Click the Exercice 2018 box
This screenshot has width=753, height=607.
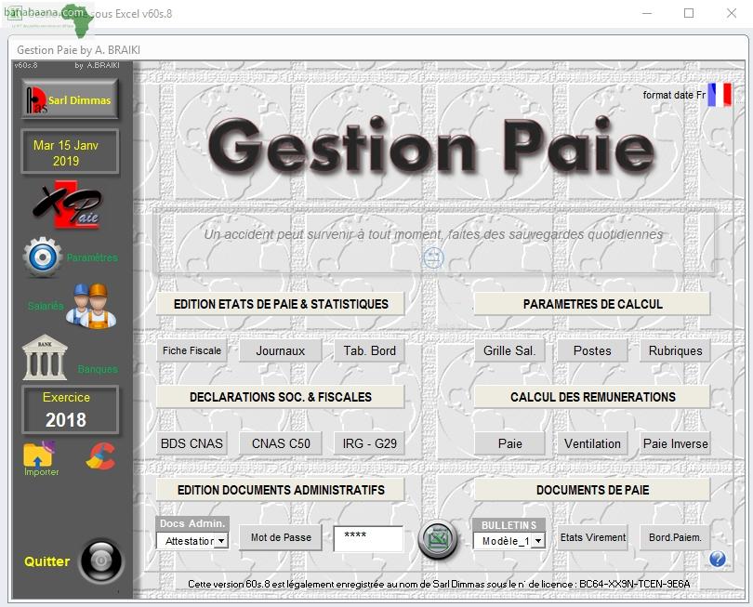tap(70, 410)
